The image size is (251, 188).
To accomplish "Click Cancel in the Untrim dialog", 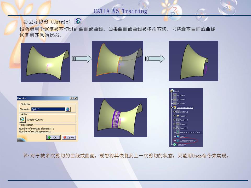I will [69, 138].
